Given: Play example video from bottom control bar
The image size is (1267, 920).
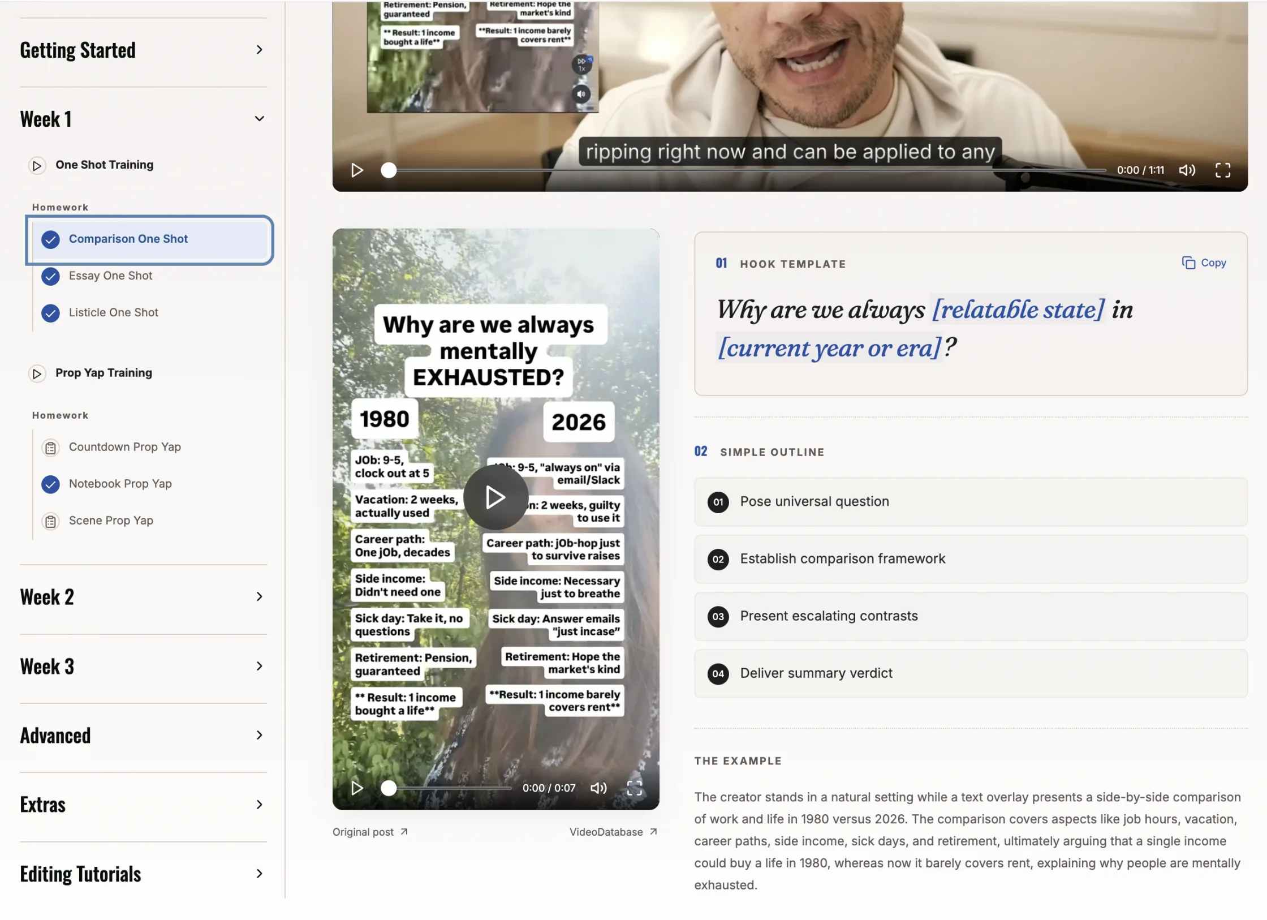Looking at the screenshot, I should [x=357, y=789].
